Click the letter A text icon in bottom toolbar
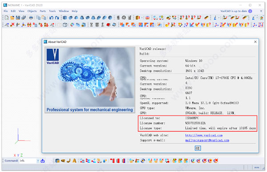Viewport: 267px width, 172px height. pyautogui.click(x=74, y=160)
